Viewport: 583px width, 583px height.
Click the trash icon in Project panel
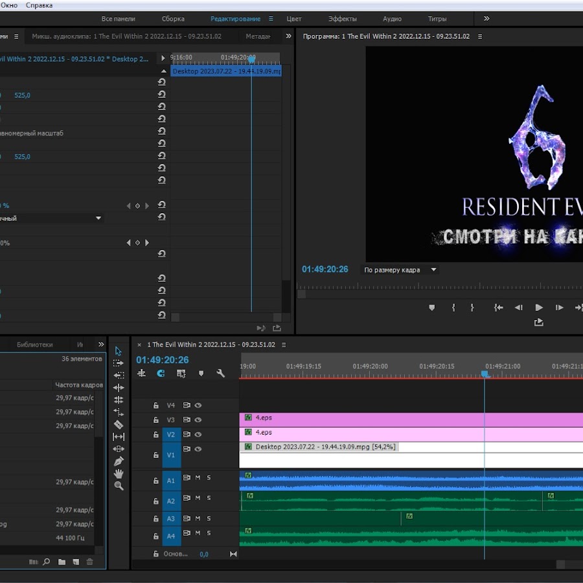coord(89,562)
